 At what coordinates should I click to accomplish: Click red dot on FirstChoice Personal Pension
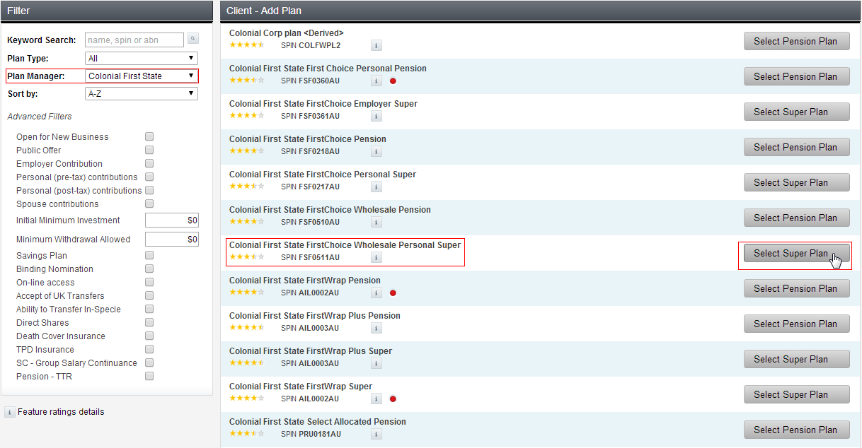coord(393,81)
